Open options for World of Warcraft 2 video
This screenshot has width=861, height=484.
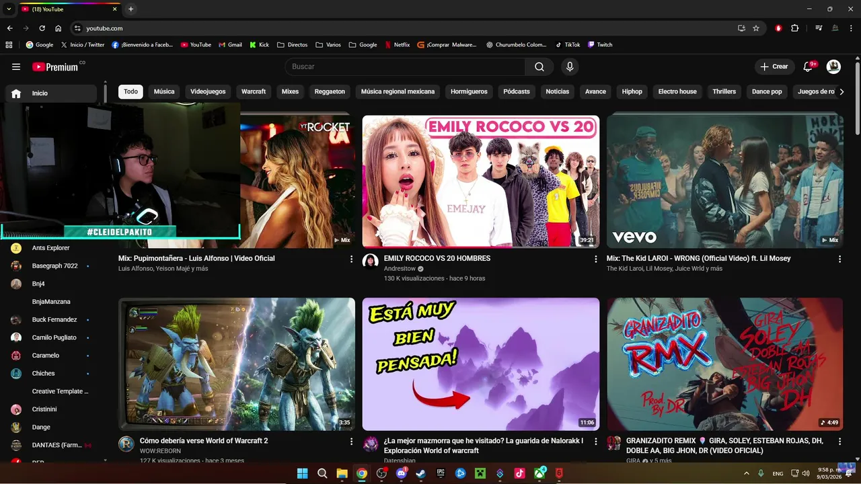tap(351, 442)
